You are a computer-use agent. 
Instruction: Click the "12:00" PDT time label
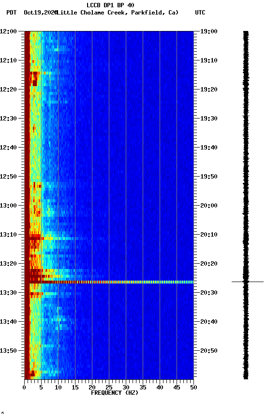coord(8,31)
